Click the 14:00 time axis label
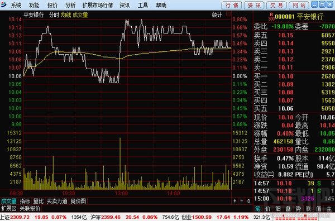 pyautogui.click(x=174, y=194)
